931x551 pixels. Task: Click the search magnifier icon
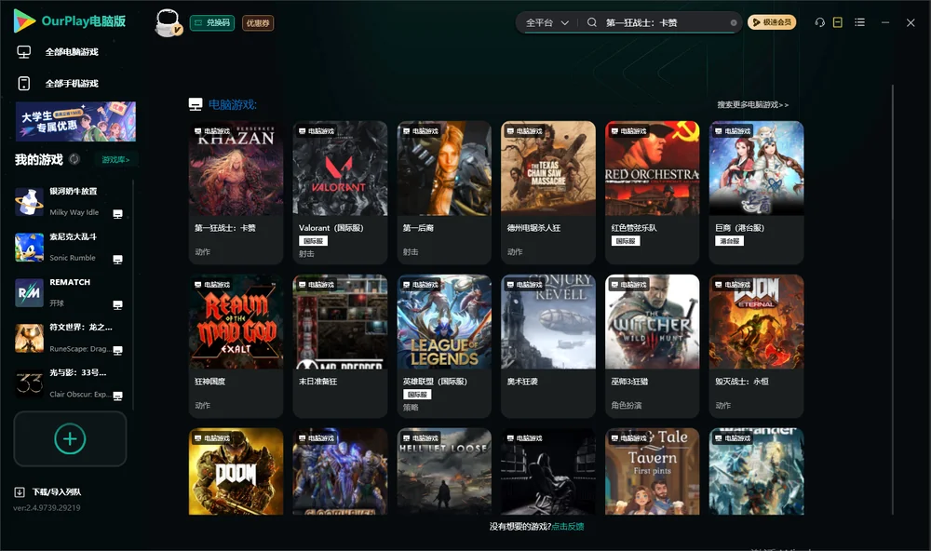coord(591,22)
